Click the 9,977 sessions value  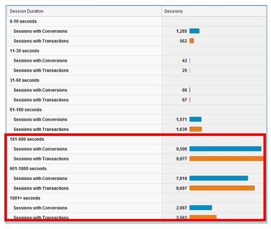click(181, 159)
